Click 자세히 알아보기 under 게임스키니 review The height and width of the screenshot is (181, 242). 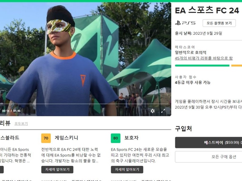pyautogui.click(x=57, y=170)
